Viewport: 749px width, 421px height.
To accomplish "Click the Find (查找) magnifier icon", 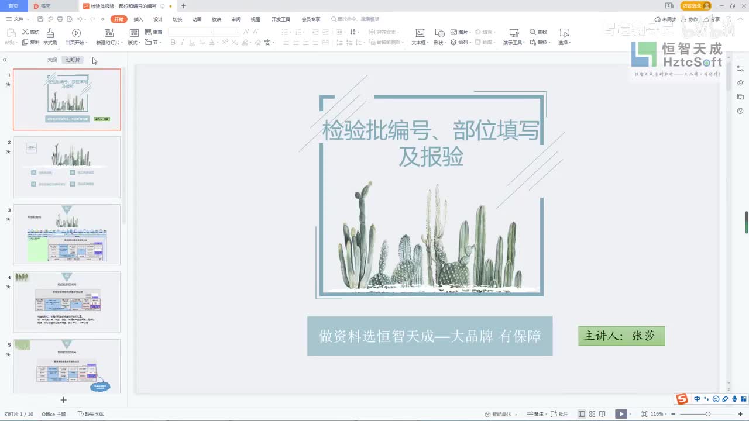I will point(533,32).
